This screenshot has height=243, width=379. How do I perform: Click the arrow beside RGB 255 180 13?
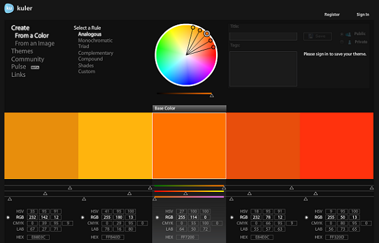(x=83, y=217)
